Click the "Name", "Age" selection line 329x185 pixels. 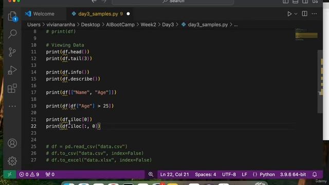click(81, 92)
